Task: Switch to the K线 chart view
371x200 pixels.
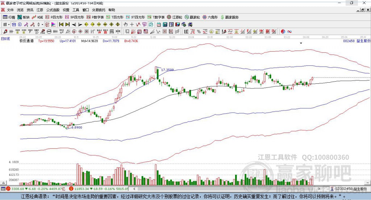Action: pos(37,17)
